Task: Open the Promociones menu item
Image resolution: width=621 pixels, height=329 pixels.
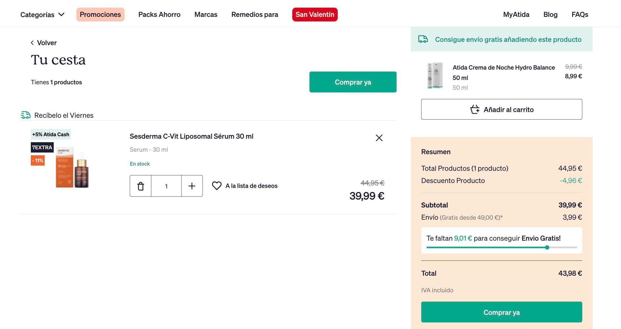Action: (x=100, y=14)
